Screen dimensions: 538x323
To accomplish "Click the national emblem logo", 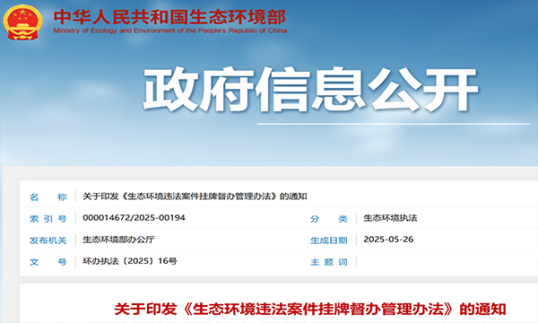I will click(x=22, y=22).
